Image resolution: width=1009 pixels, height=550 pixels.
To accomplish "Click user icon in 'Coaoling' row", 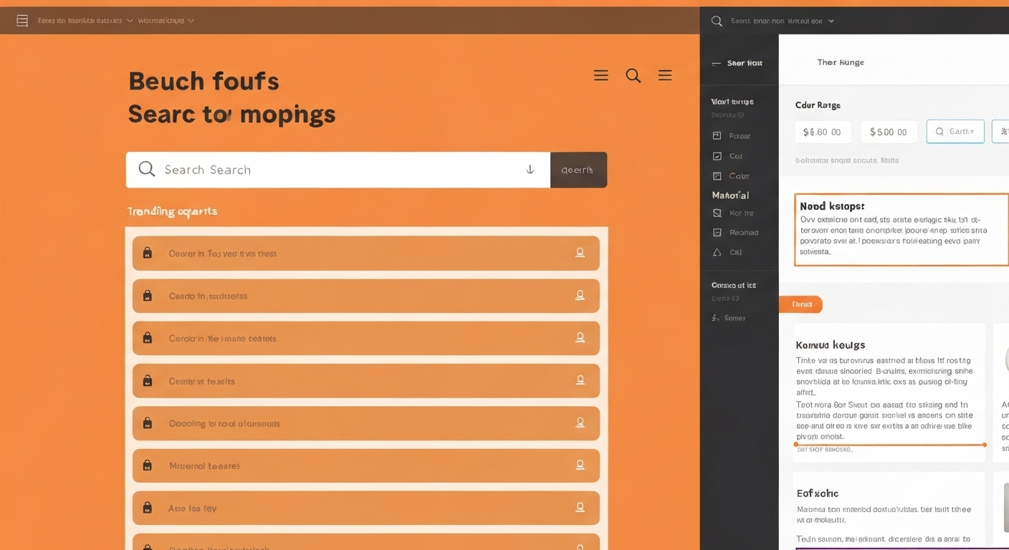I will click(580, 423).
